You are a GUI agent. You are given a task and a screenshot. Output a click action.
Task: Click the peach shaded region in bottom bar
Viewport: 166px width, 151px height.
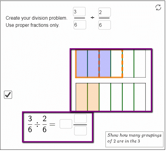87,97
